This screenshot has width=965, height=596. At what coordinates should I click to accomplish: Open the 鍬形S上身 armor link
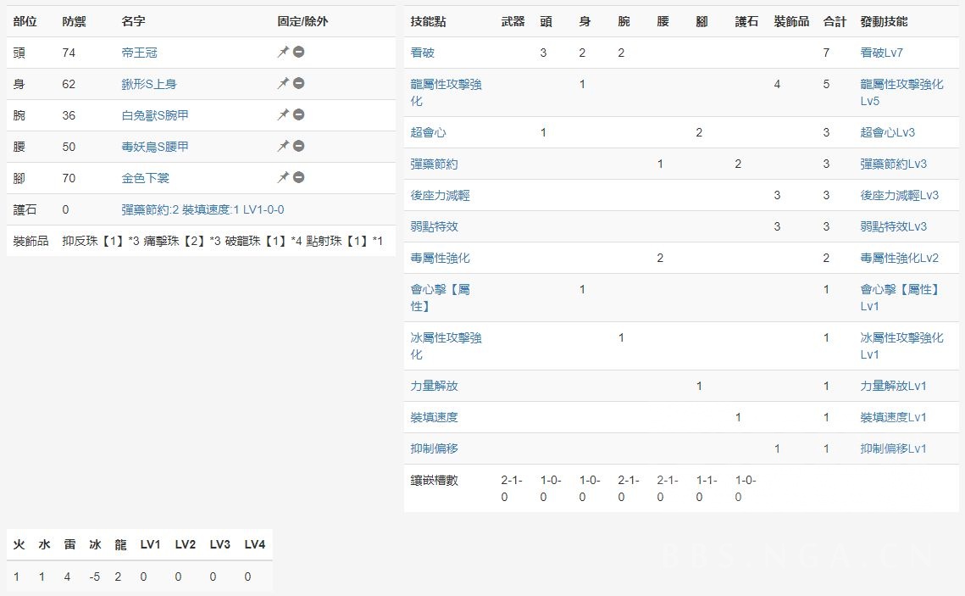coord(149,84)
